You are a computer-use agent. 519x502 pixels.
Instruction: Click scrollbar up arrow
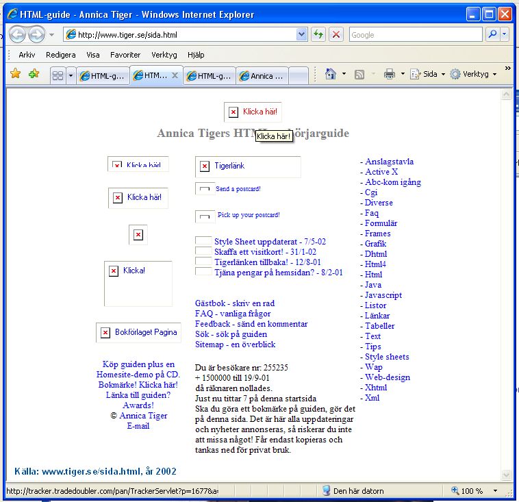[x=506, y=95]
